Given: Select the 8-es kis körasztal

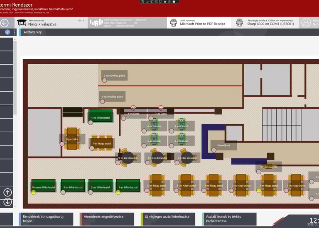Looking at the screenshot, I should pos(157,158).
